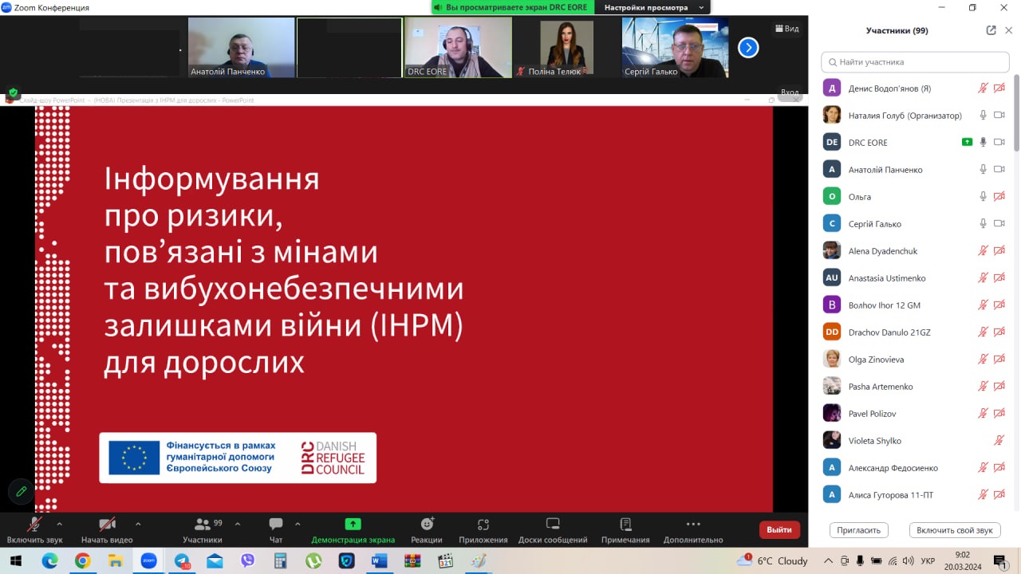Open Доски сообщений whiteboards

[553, 530]
